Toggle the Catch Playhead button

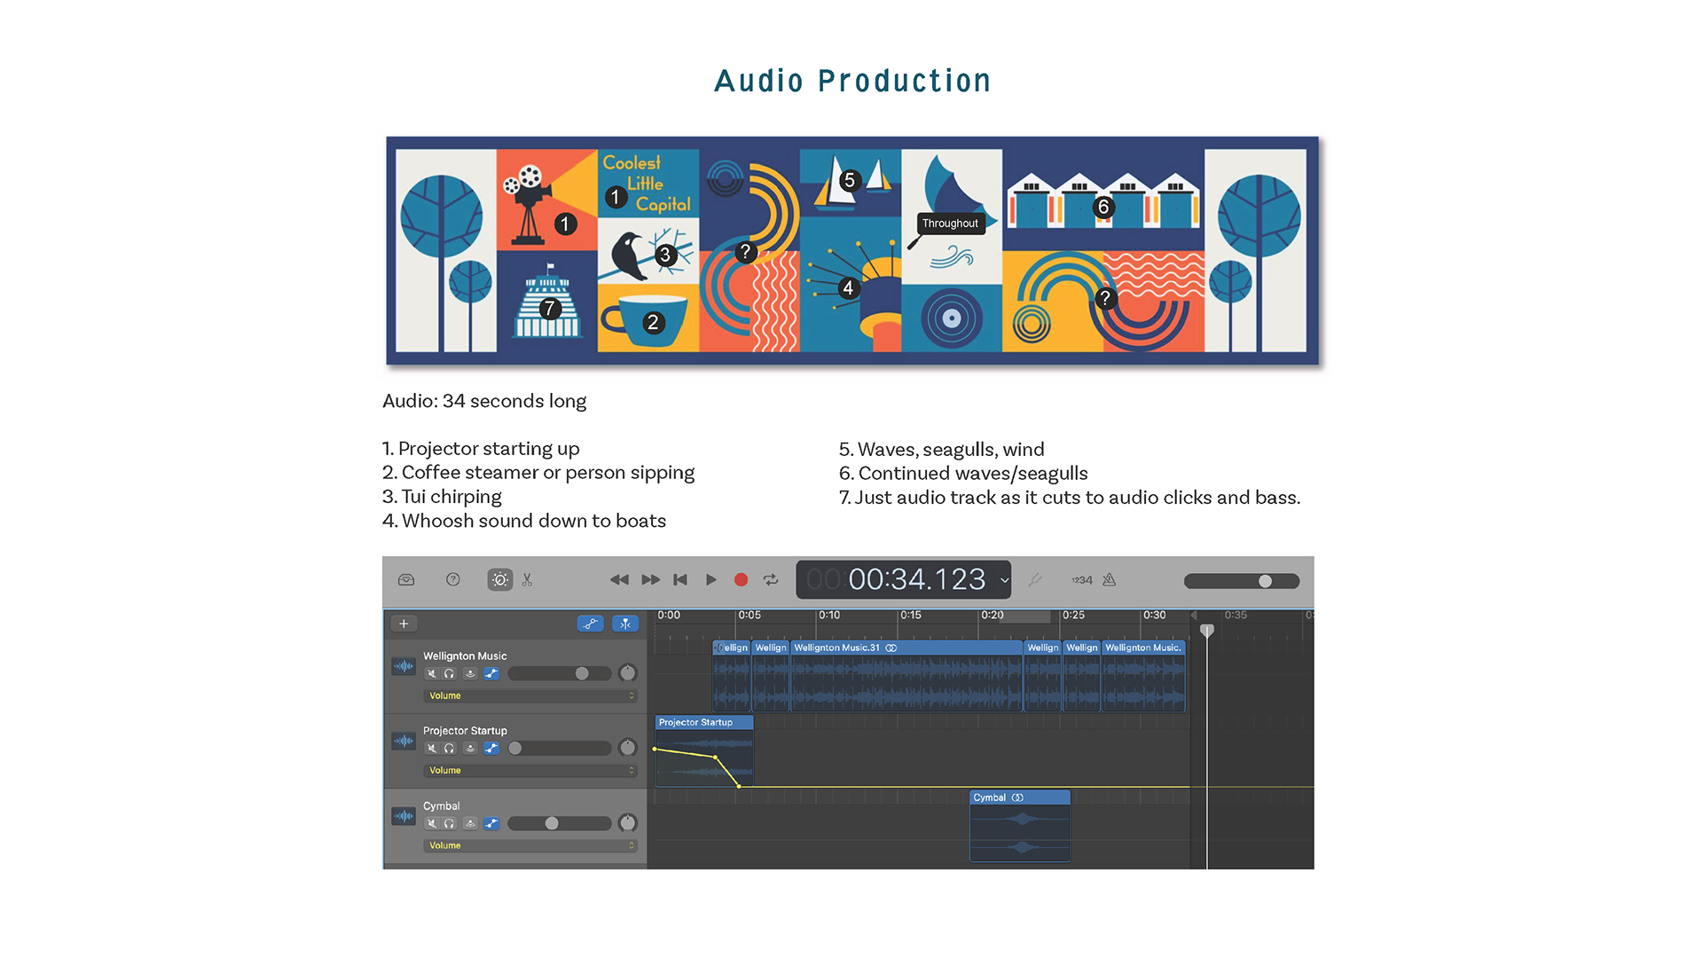(x=625, y=624)
